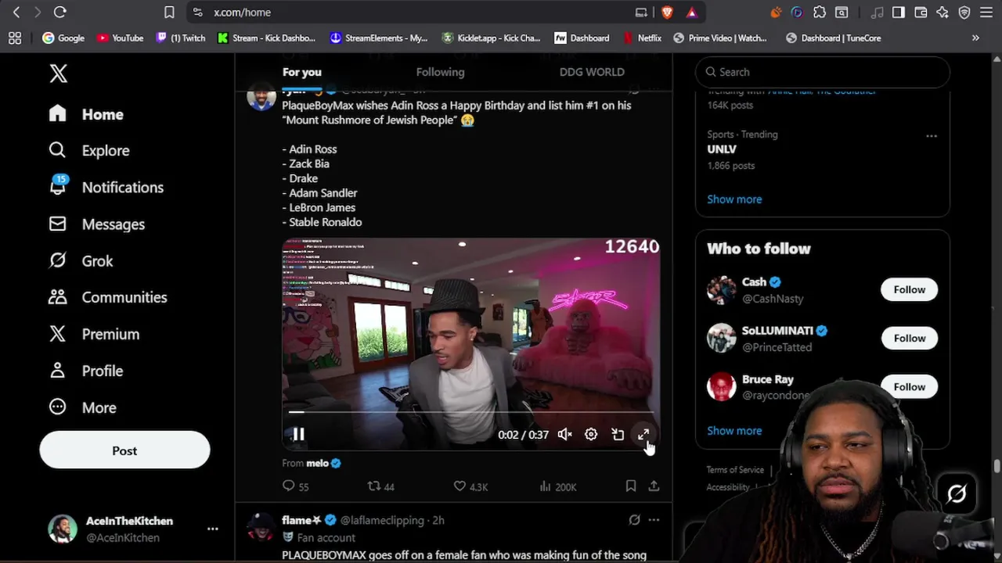Follow Cash @CashNasty
Image resolution: width=1002 pixels, height=563 pixels.
pyautogui.click(x=909, y=289)
